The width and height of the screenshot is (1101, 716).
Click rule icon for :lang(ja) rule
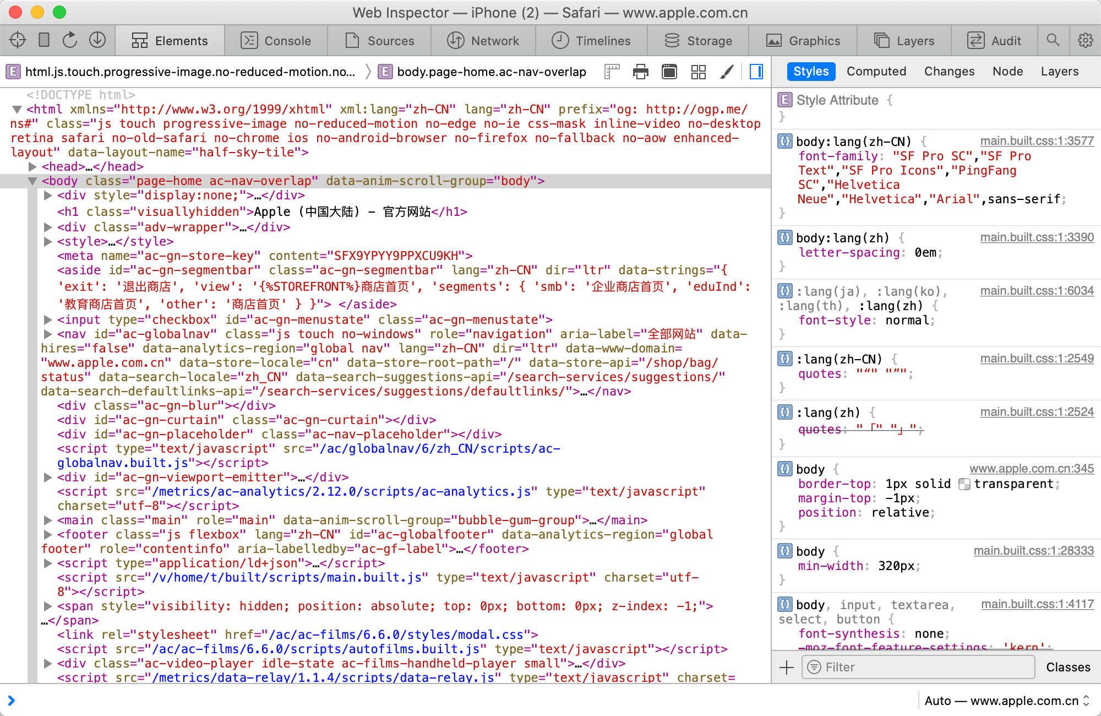784,291
